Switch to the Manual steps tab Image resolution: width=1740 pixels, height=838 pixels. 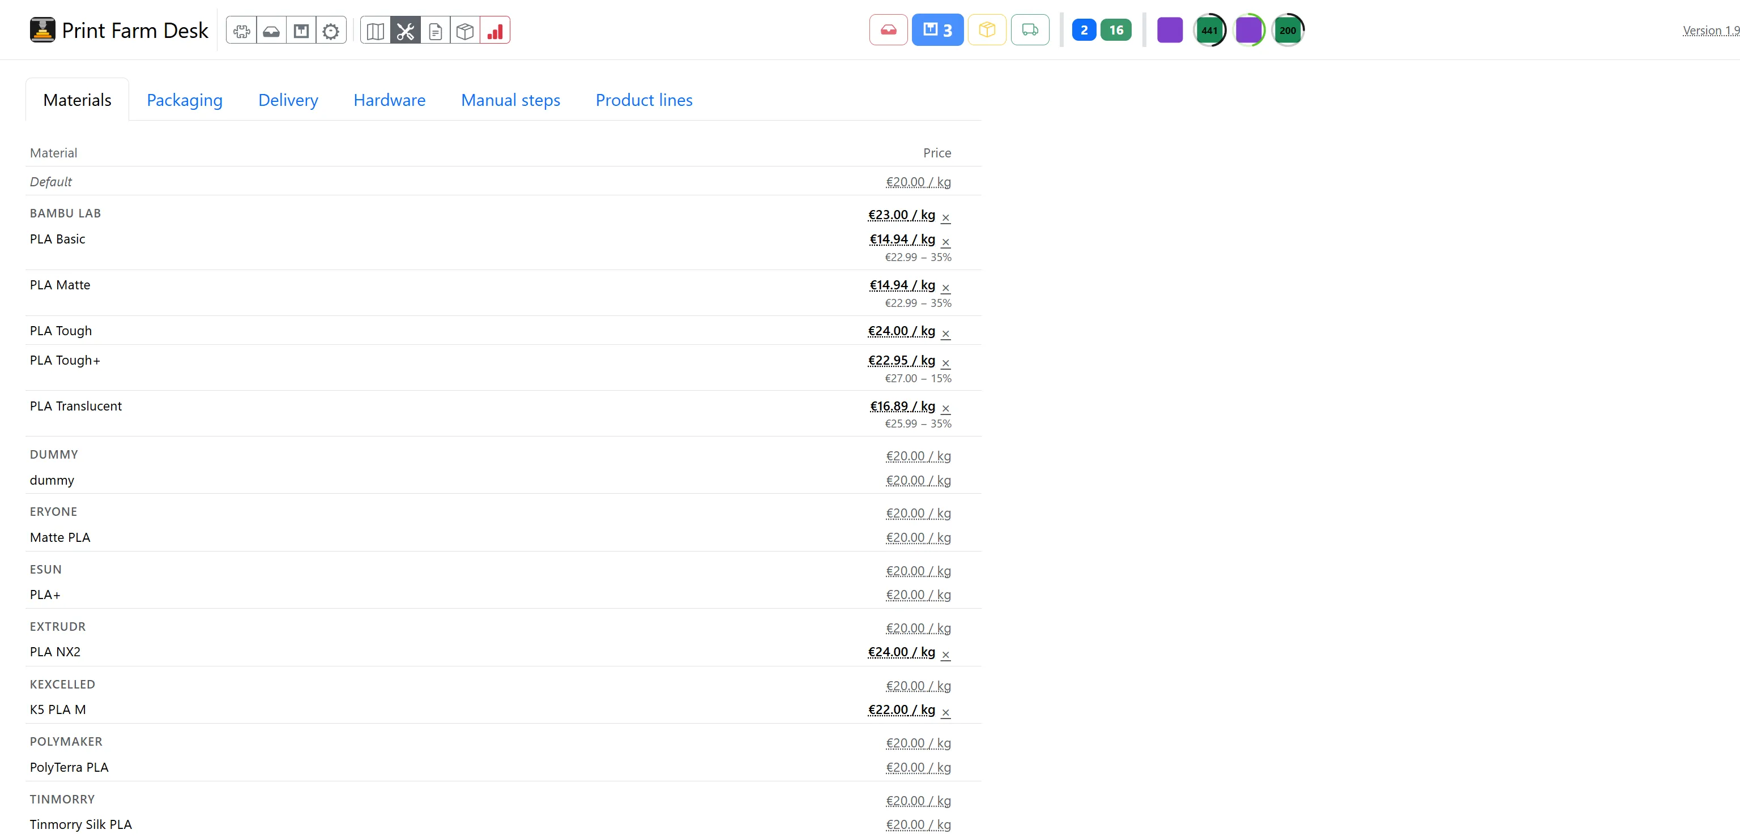tap(511, 100)
